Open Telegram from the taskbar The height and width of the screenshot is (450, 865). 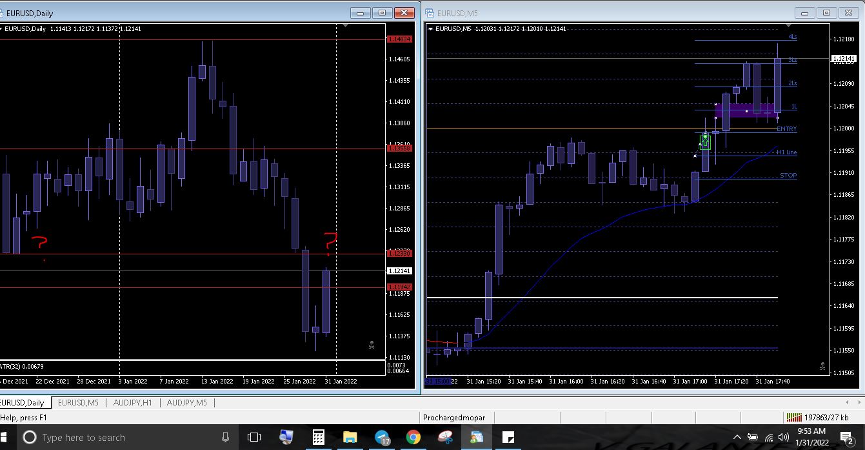pyautogui.click(x=382, y=437)
